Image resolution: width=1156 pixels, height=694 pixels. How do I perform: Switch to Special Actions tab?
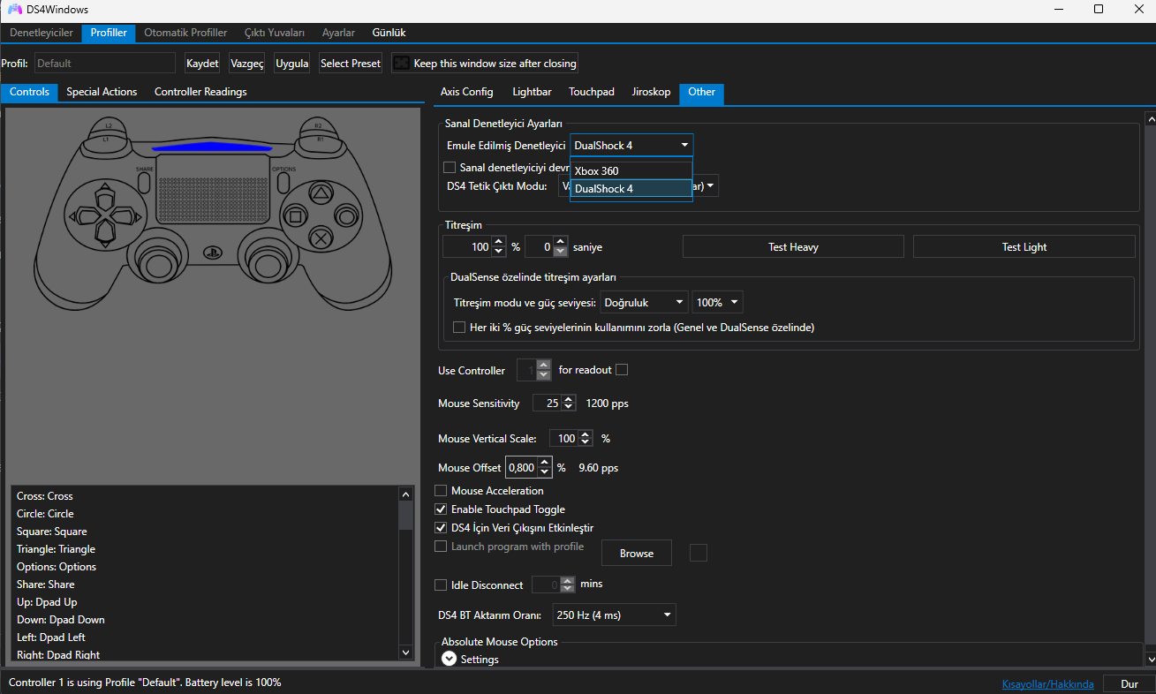tap(102, 92)
